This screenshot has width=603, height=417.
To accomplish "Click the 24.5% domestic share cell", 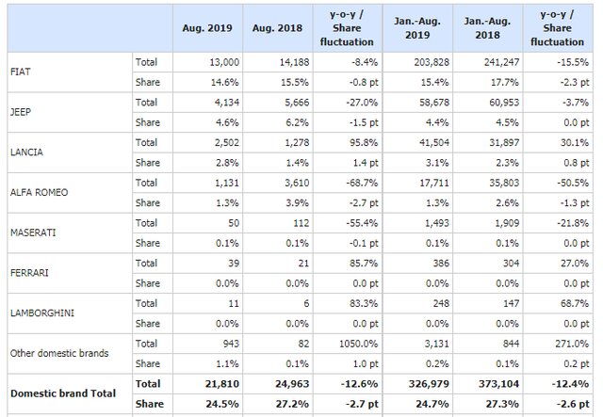I will pyautogui.click(x=207, y=404).
